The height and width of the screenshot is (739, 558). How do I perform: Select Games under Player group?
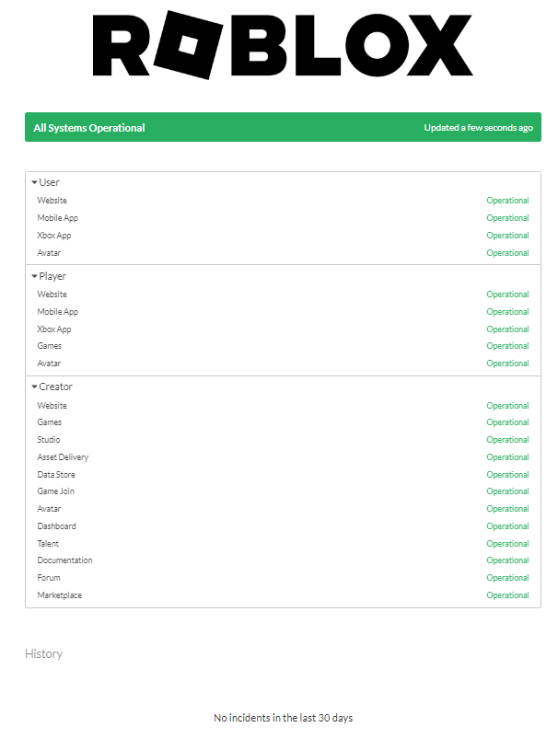click(50, 346)
